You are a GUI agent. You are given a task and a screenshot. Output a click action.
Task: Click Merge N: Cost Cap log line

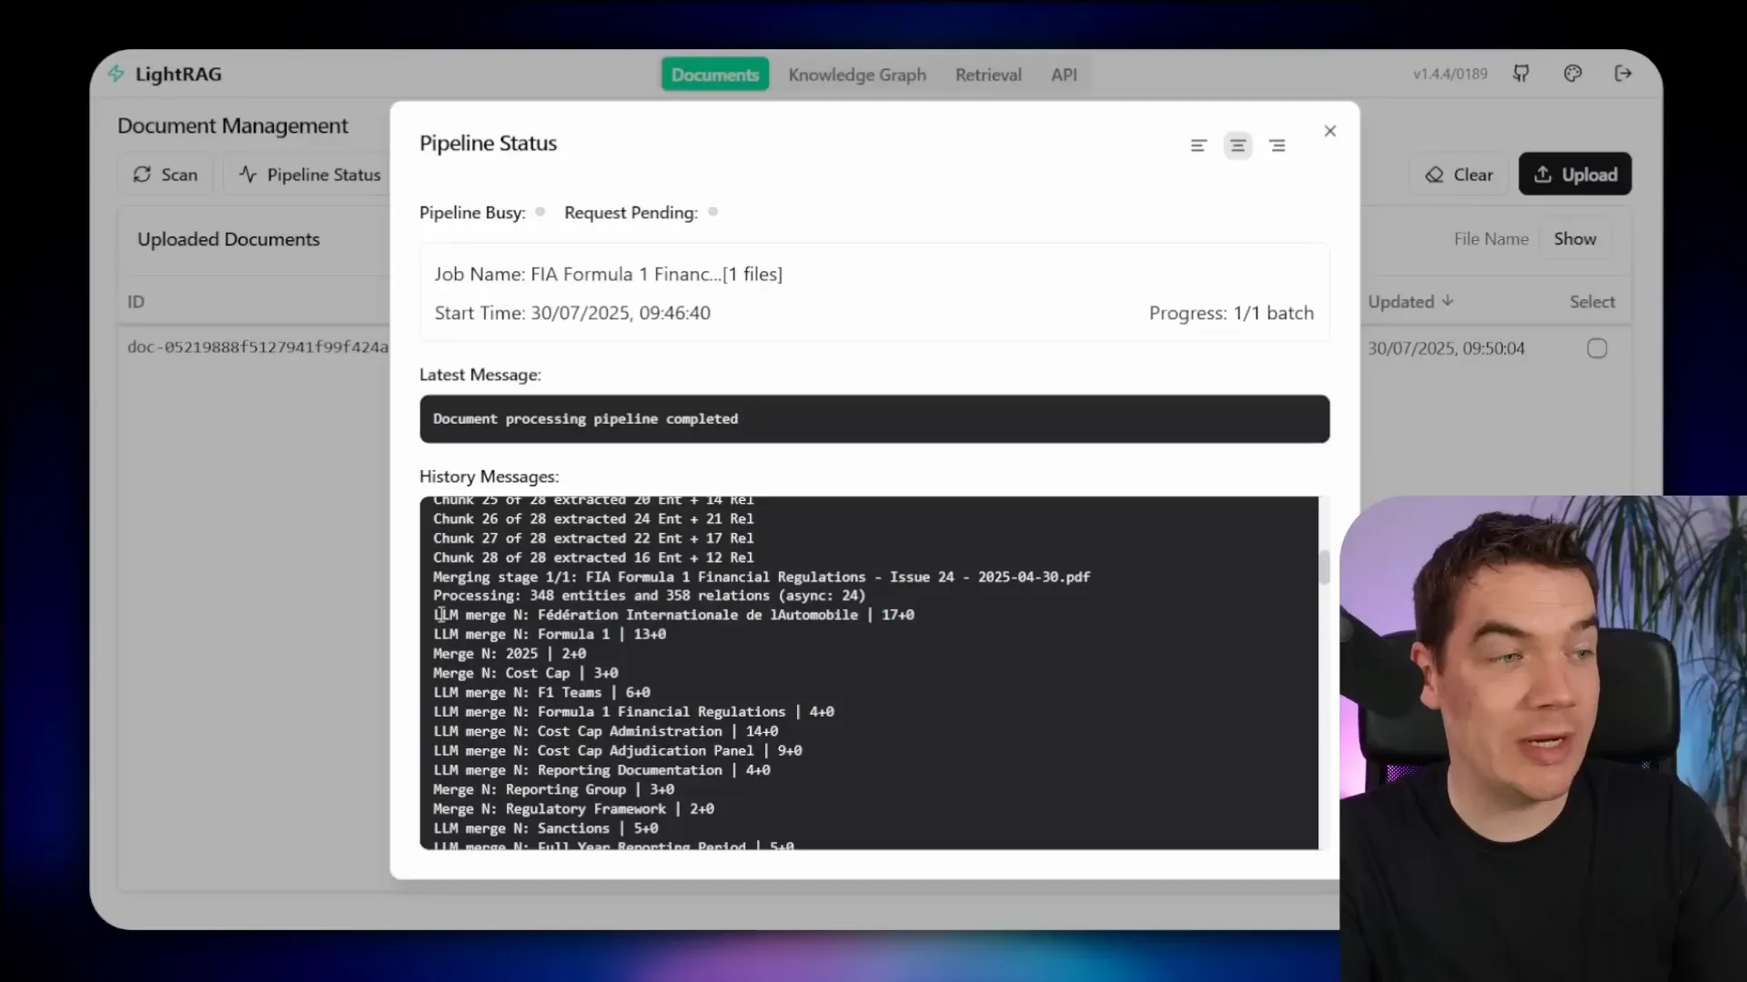[x=526, y=673]
